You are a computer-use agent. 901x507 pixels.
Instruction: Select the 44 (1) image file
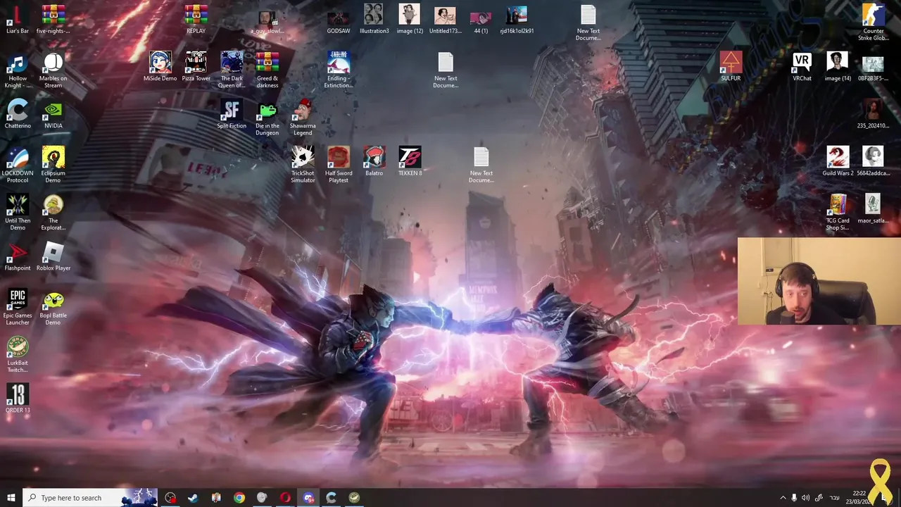pyautogui.click(x=481, y=19)
